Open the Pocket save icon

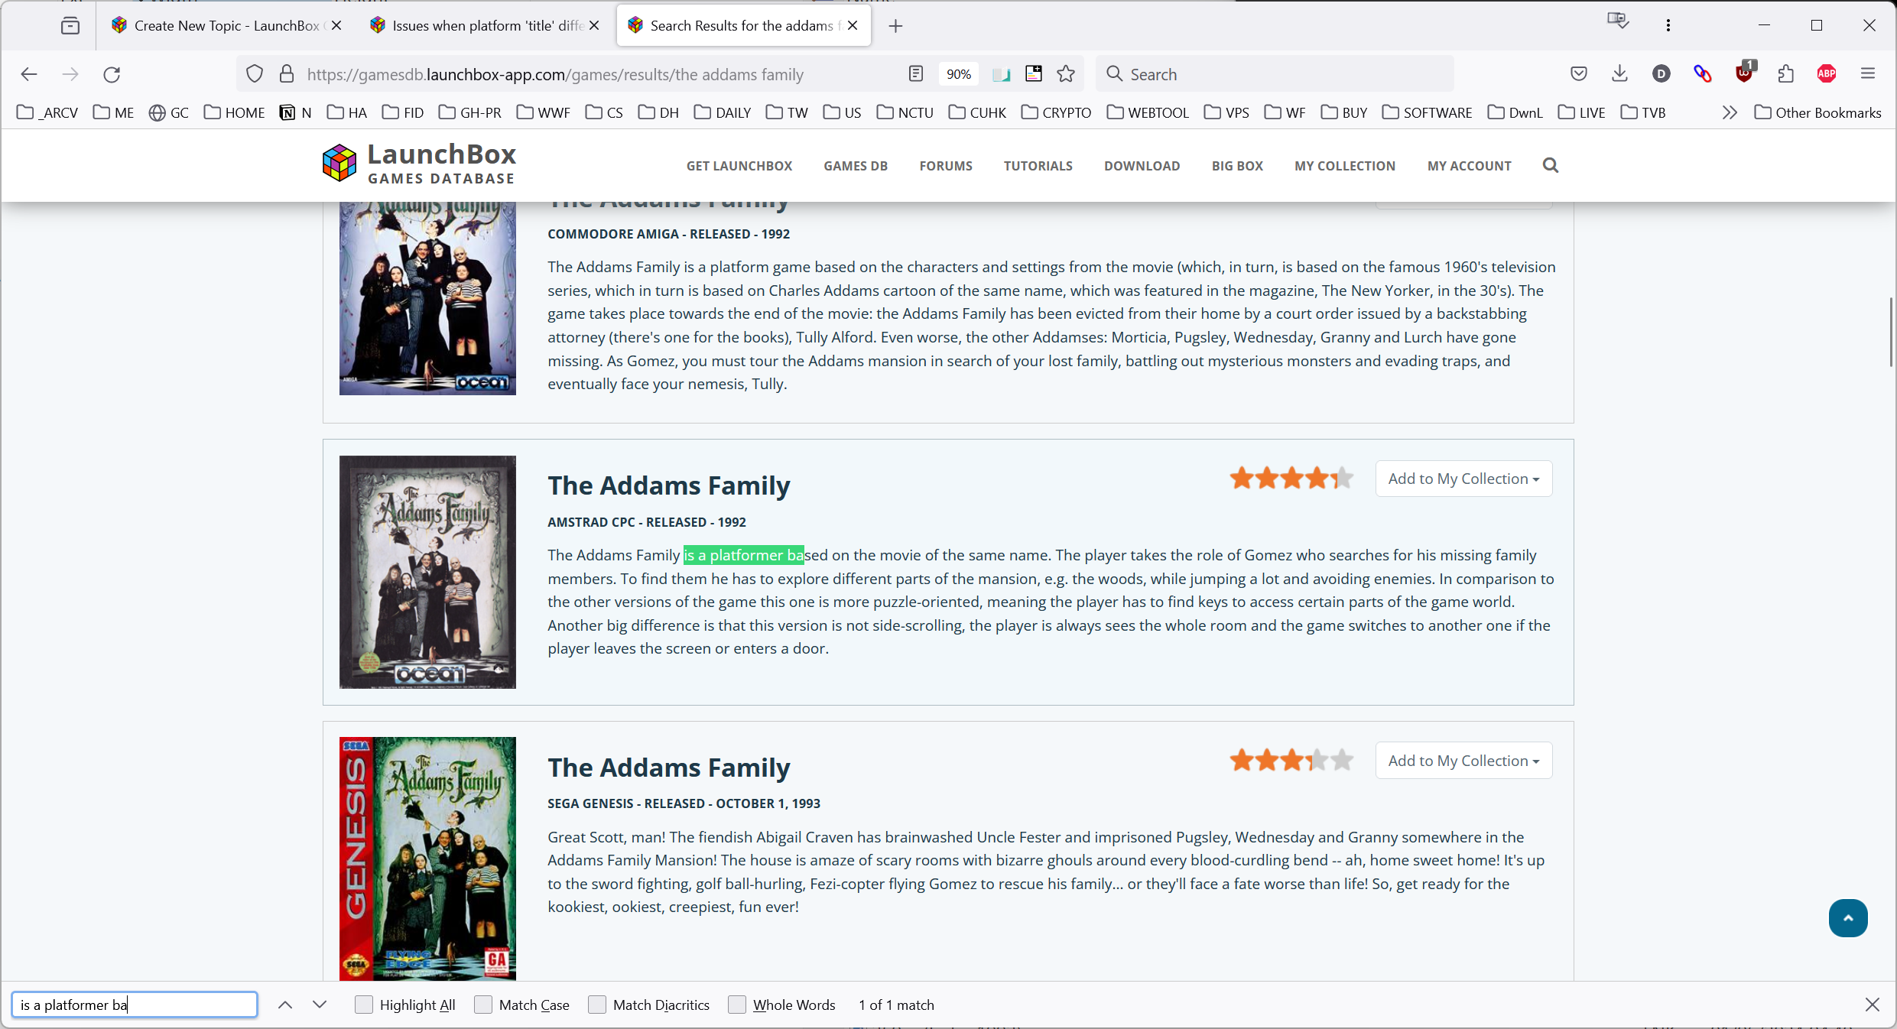(1579, 74)
